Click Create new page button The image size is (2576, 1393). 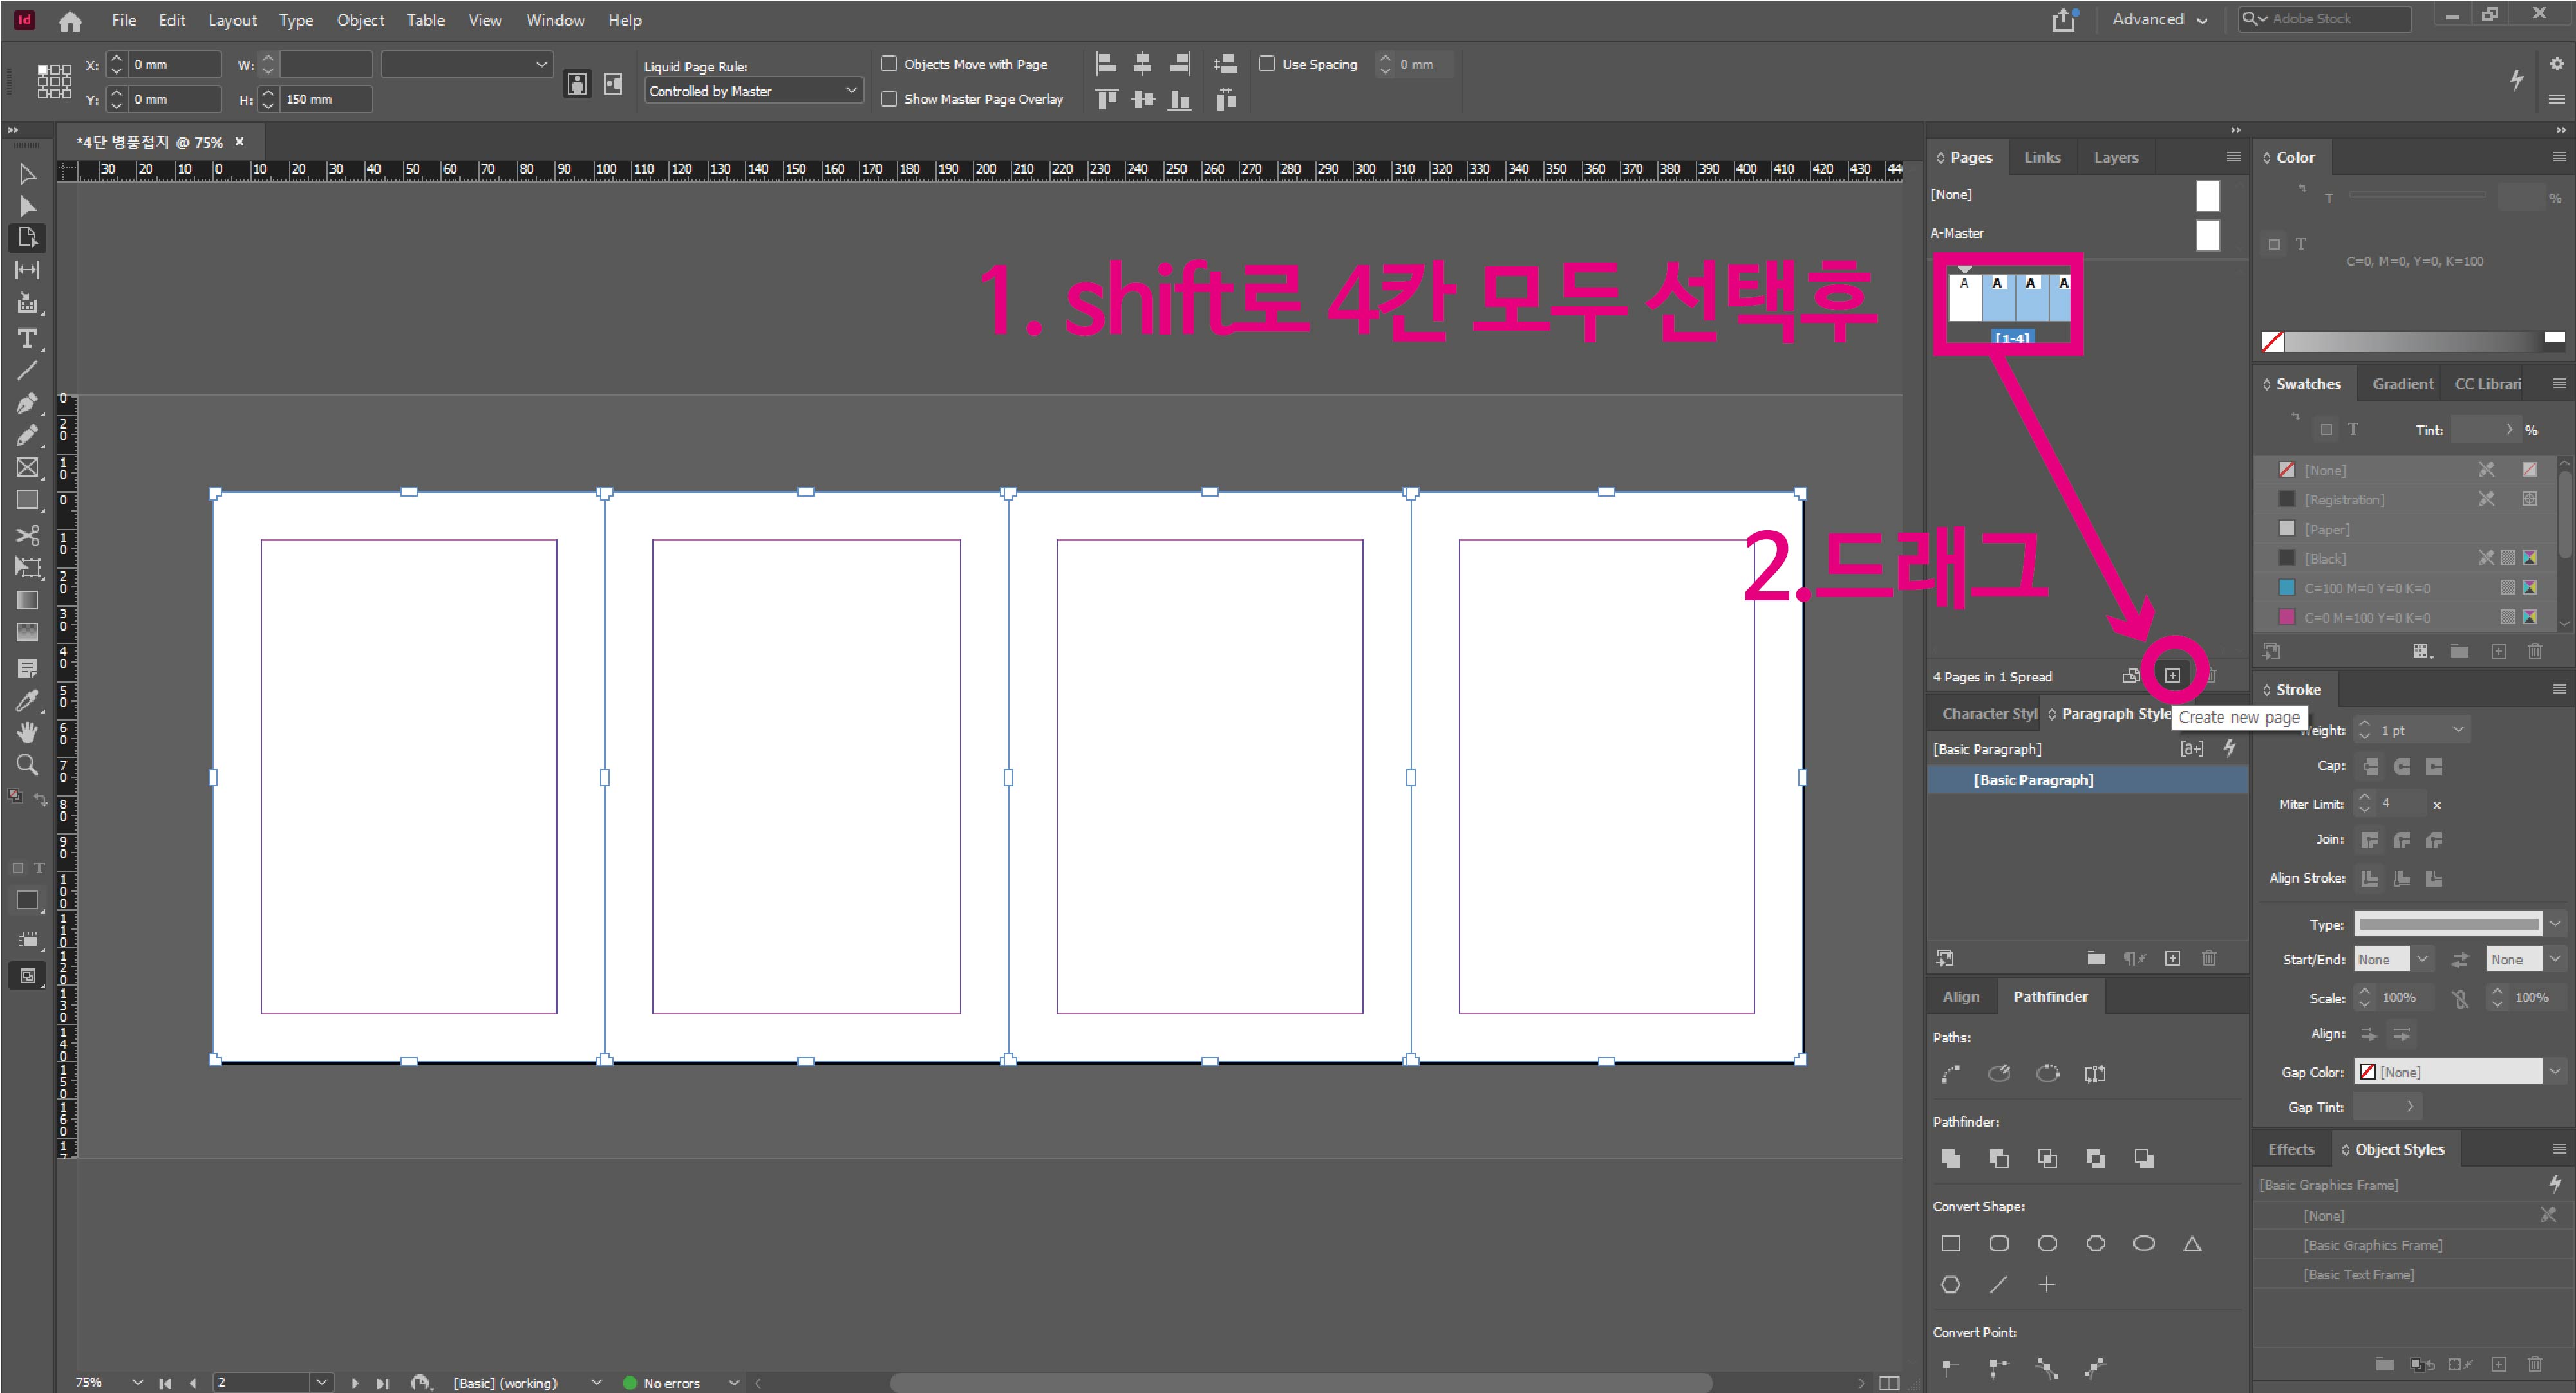tap(2173, 676)
